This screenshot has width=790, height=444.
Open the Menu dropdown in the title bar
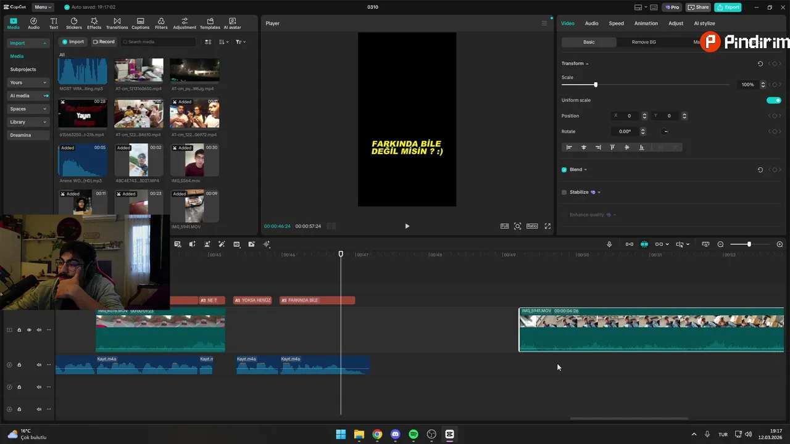coord(43,7)
